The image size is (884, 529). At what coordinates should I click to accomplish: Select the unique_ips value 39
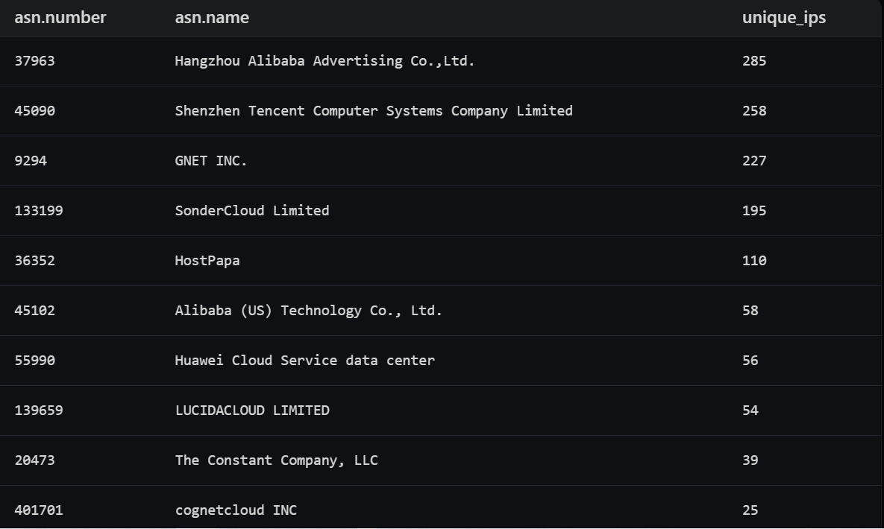(x=750, y=460)
